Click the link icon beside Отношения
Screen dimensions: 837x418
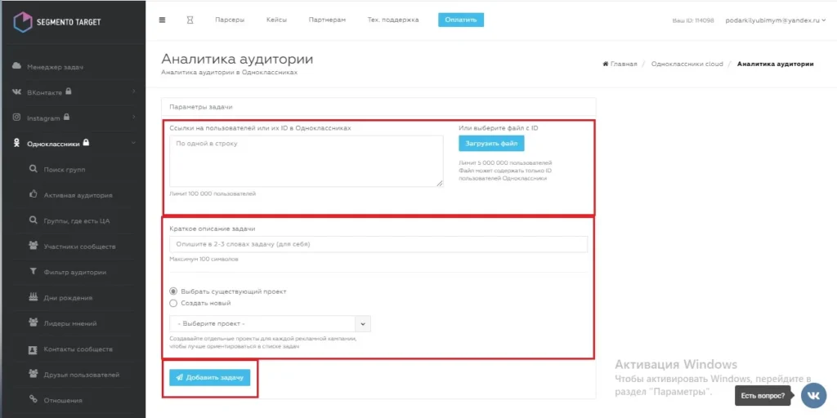33,400
